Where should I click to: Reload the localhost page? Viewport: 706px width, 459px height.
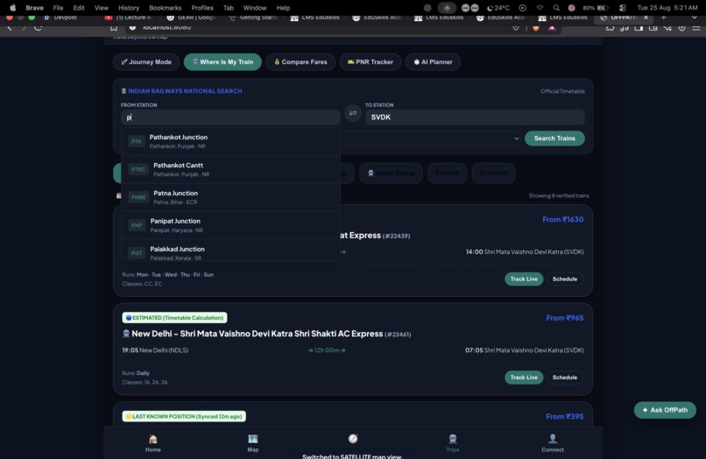click(39, 28)
